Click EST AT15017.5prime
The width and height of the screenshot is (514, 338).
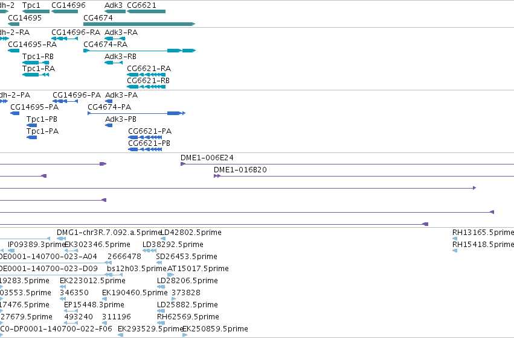pyautogui.click(x=198, y=269)
